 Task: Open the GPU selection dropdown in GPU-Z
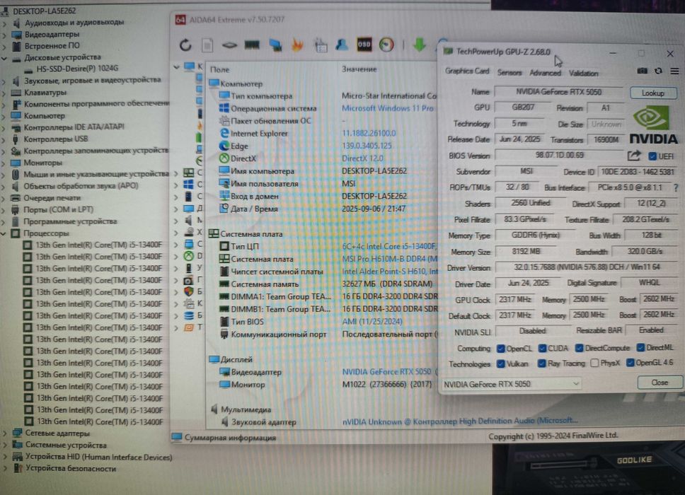(512, 384)
